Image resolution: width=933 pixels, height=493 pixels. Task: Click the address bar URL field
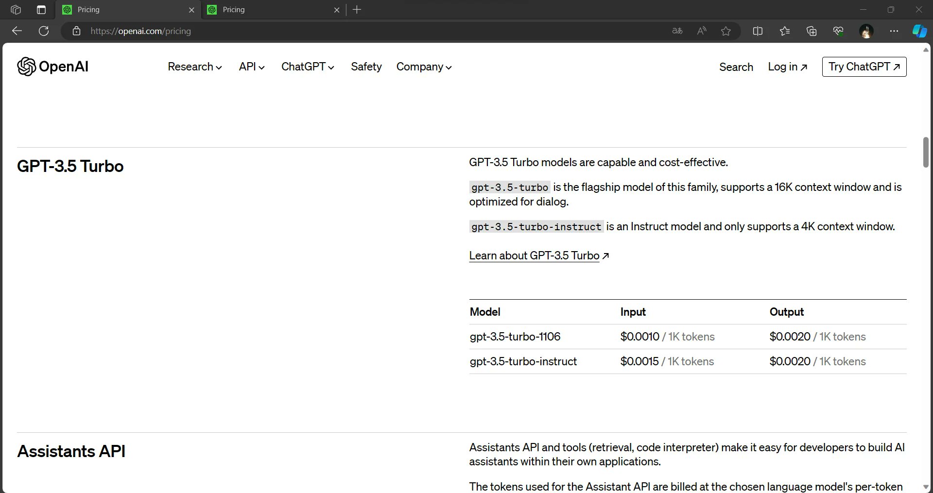tap(340, 31)
